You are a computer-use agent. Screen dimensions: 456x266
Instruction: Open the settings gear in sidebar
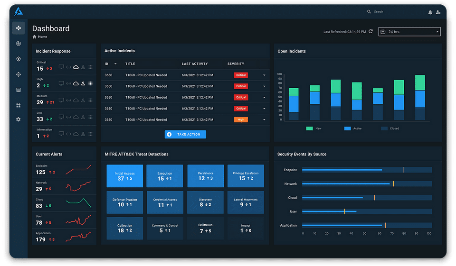(x=19, y=119)
